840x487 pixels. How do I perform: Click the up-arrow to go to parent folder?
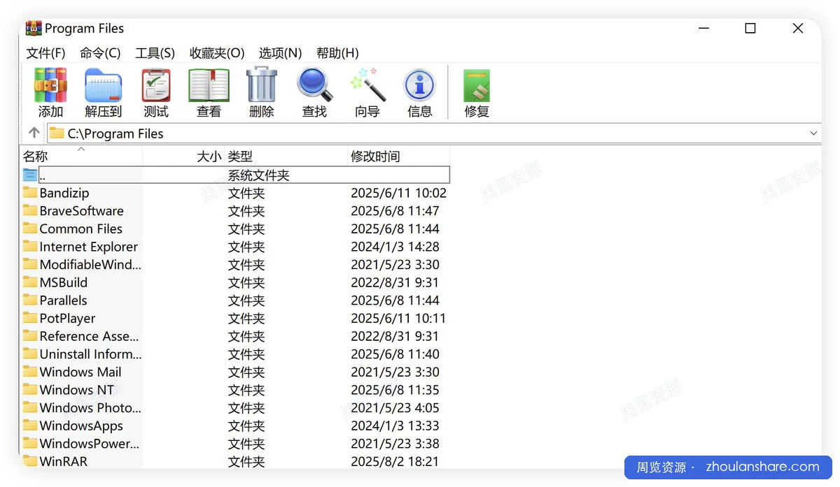point(34,133)
